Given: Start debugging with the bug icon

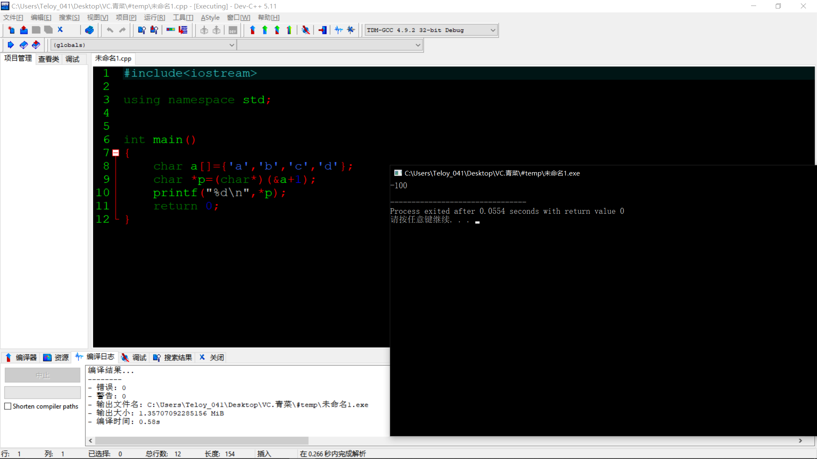Looking at the screenshot, I should (x=306, y=30).
